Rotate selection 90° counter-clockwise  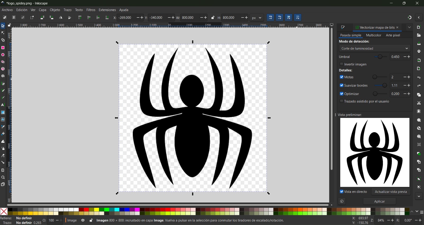click(x=42, y=17)
